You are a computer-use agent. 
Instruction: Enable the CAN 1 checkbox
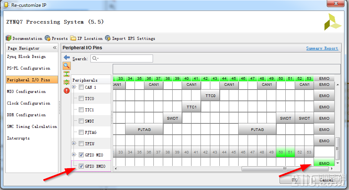point(81,87)
